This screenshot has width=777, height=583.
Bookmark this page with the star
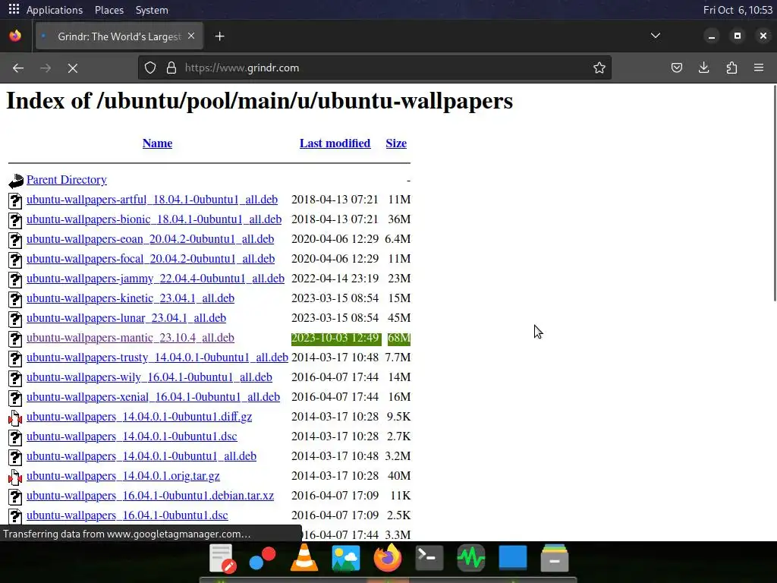(599, 68)
